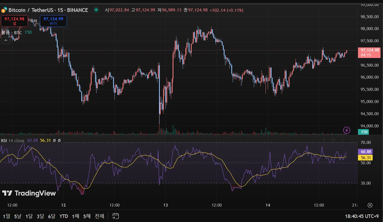Open the UTC+9 timezone menu
Screen dimensions: 383x222
coord(362,216)
